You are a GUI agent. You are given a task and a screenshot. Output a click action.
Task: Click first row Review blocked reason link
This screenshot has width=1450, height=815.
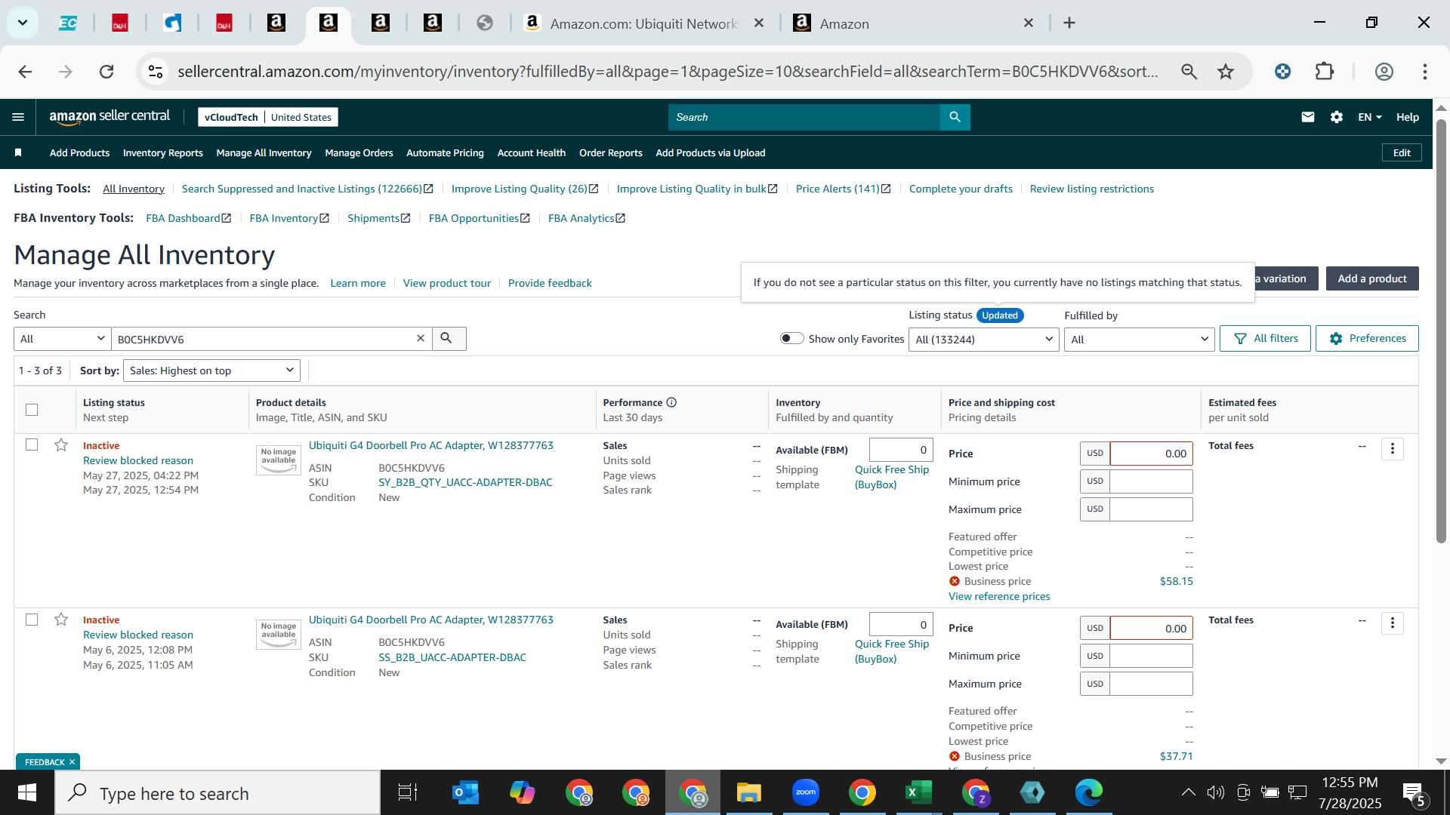pyautogui.click(x=138, y=460)
